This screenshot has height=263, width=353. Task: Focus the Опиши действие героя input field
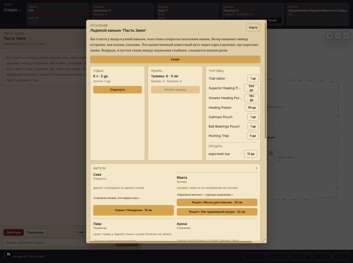[x=58, y=243]
